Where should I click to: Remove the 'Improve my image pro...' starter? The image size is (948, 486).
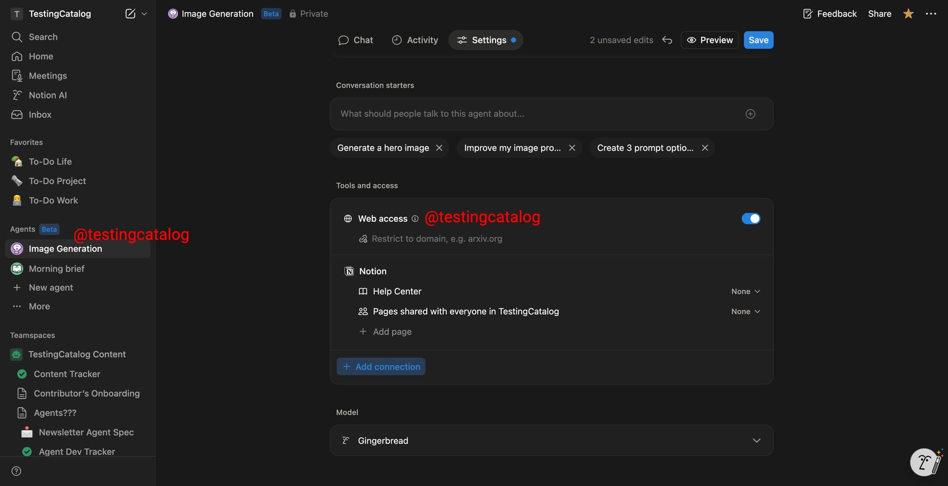pos(572,148)
